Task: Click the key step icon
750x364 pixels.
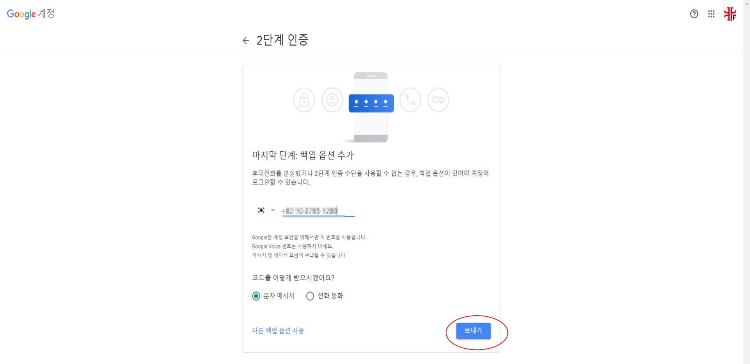Action: [438, 100]
